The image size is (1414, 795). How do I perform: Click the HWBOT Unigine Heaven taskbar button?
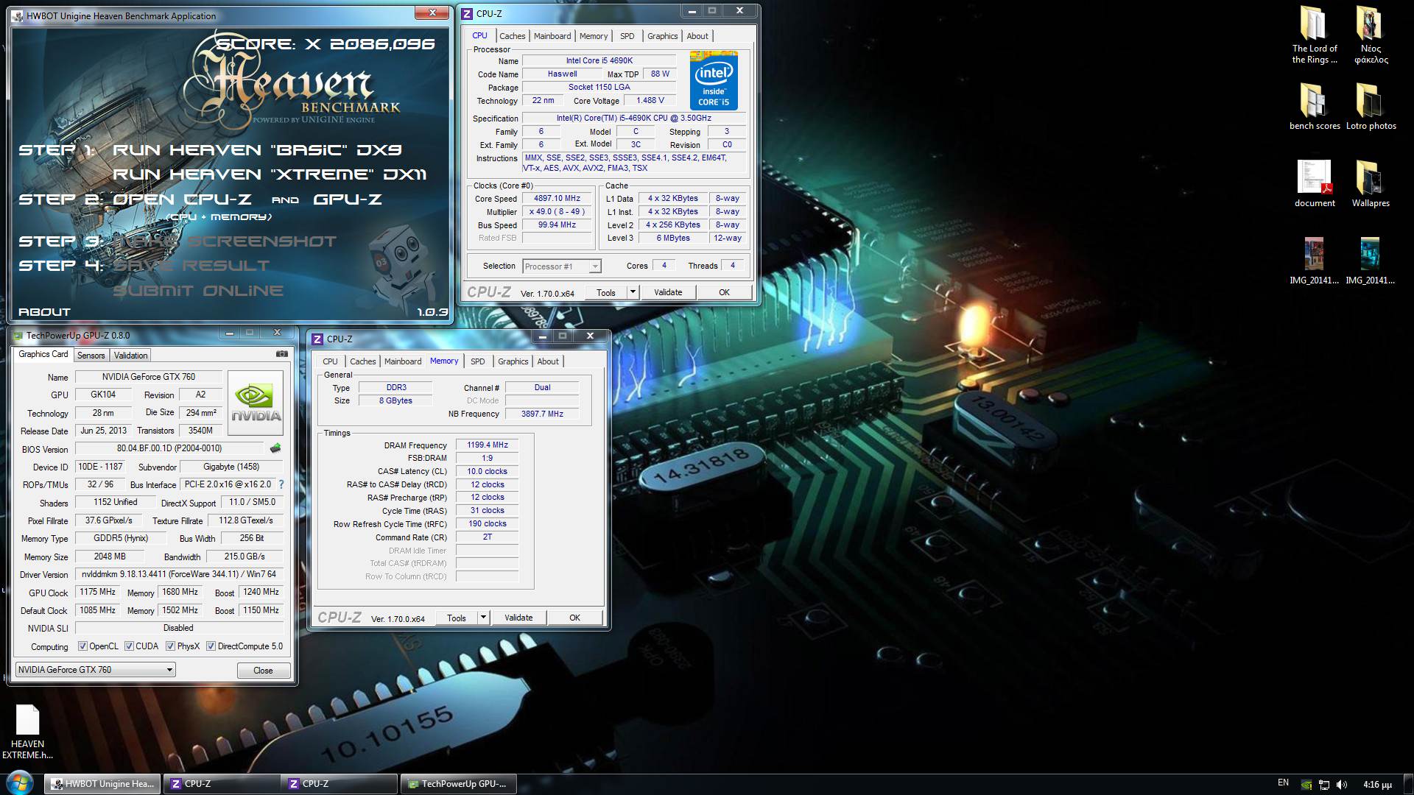(x=102, y=784)
